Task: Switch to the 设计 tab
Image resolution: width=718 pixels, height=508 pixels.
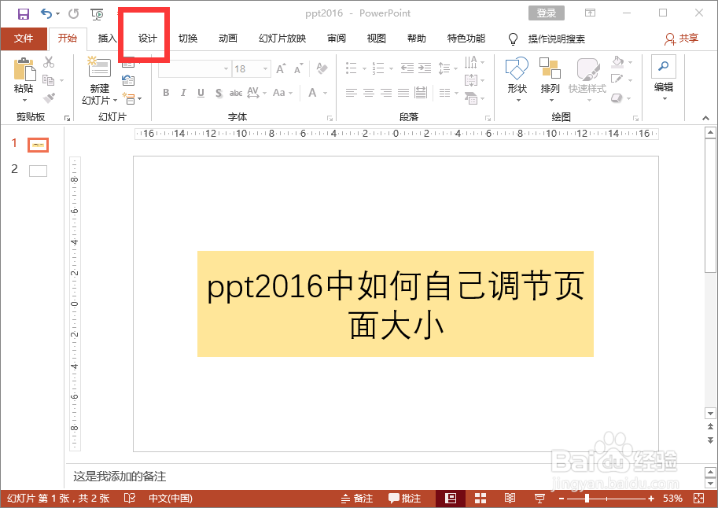Action: pos(147,39)
